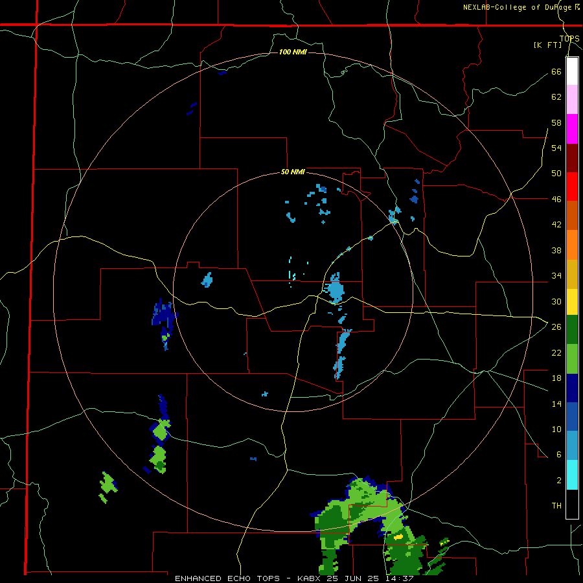Click the "50 NMI" range ring label
This screenshot has width=583, height=583.
click(293, 172)
